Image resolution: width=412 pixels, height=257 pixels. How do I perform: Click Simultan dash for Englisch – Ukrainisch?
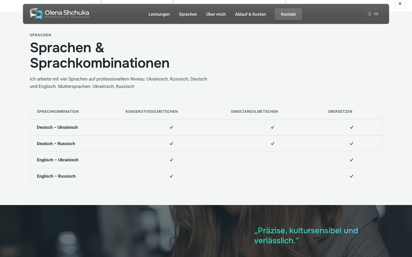tap(272, 160)
